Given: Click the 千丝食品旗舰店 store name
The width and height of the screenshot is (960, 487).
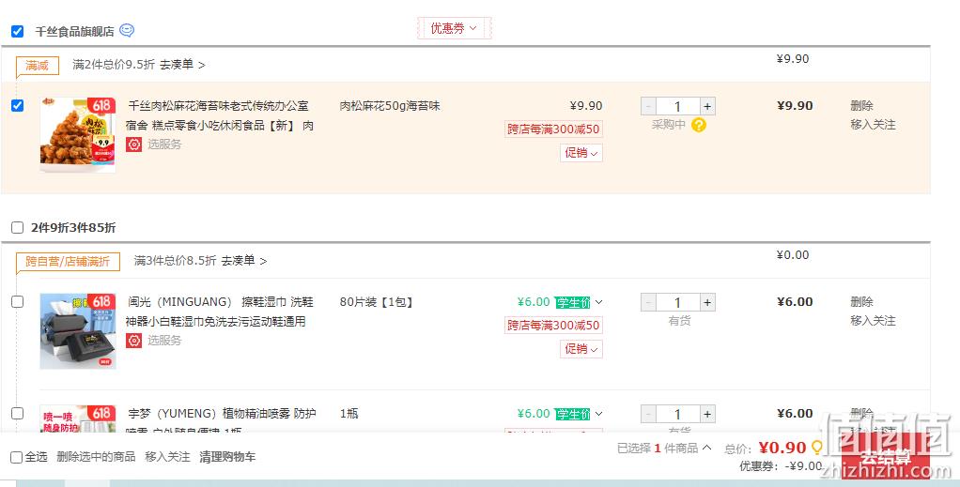Looking at the screenshot, I should click(x=75, y=31).
